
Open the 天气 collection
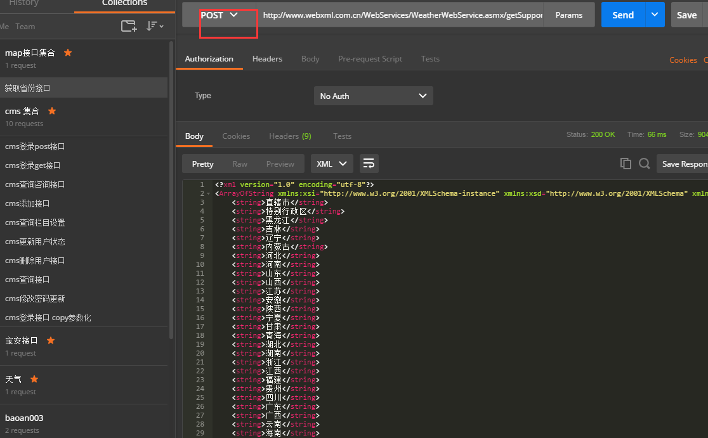click(13, 379)
